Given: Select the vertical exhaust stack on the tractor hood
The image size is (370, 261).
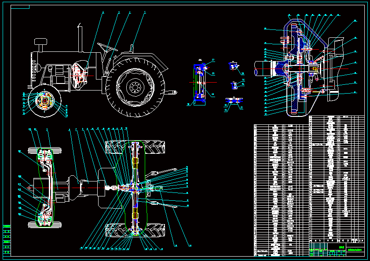Looking at the screenshot, I should (80, 38).
